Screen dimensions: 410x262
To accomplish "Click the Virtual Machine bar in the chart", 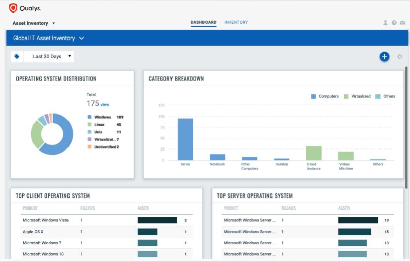I will click(346, 156).
